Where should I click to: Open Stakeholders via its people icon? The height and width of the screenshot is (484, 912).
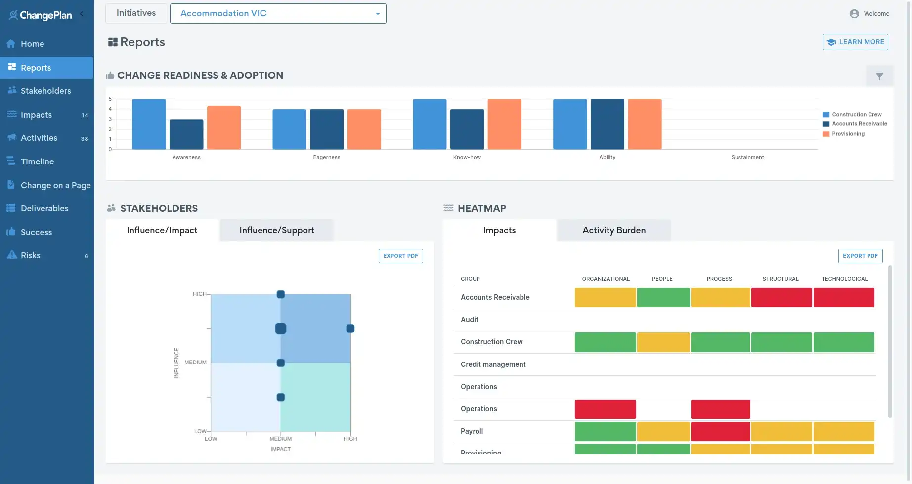[x=12, y=90]
